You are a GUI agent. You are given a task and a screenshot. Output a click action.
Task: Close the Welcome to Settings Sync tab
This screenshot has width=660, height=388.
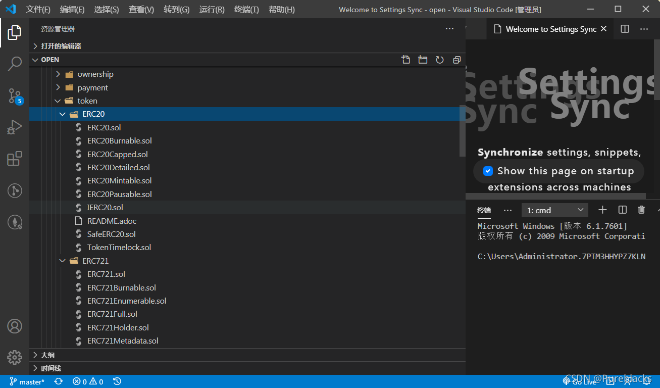603,29
